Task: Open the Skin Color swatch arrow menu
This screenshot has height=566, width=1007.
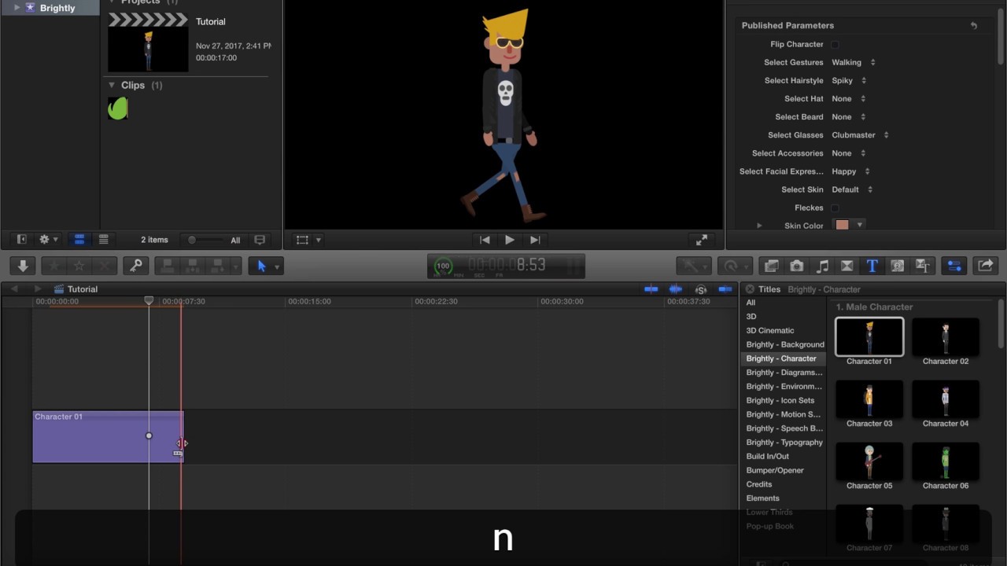Action: pyautogui.click(x=859, y=225)
